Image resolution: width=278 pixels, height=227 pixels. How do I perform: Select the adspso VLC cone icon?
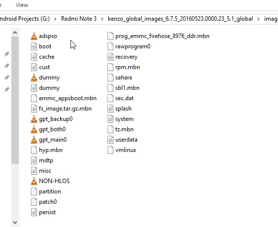(34, 36)
